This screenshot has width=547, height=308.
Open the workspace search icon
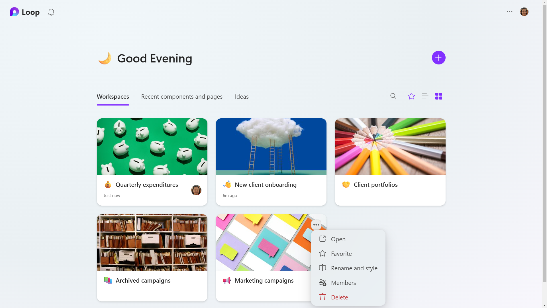click(x=393, y=96)
